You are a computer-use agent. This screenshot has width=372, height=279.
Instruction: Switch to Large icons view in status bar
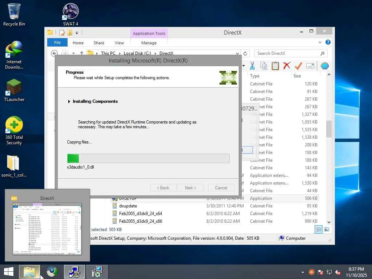(x=327, y=230)
